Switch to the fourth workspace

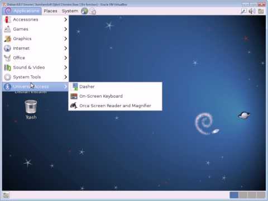261,195
